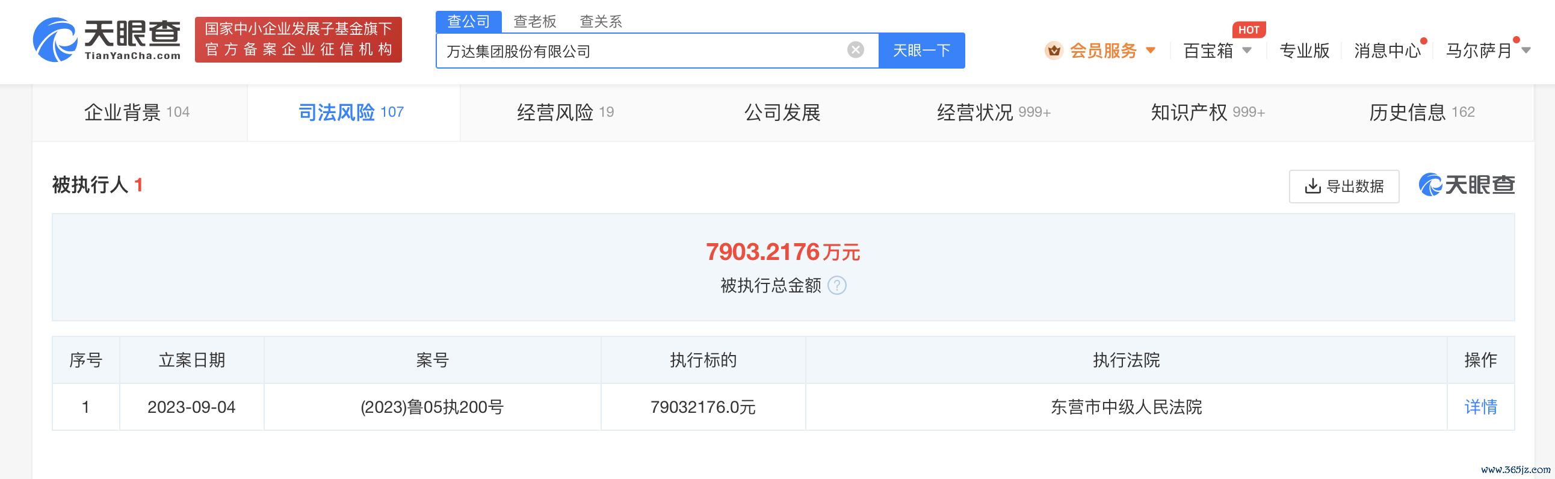The height and width of the screenshot is (479, 1555).
Task: Click the 立案日期 column header
Action: (x=191, y=360)
